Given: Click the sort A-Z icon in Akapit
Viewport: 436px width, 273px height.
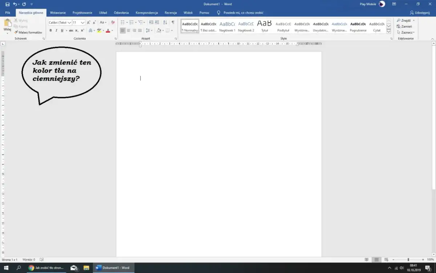Looking at the screenshot, I should [x=165, y=23].
